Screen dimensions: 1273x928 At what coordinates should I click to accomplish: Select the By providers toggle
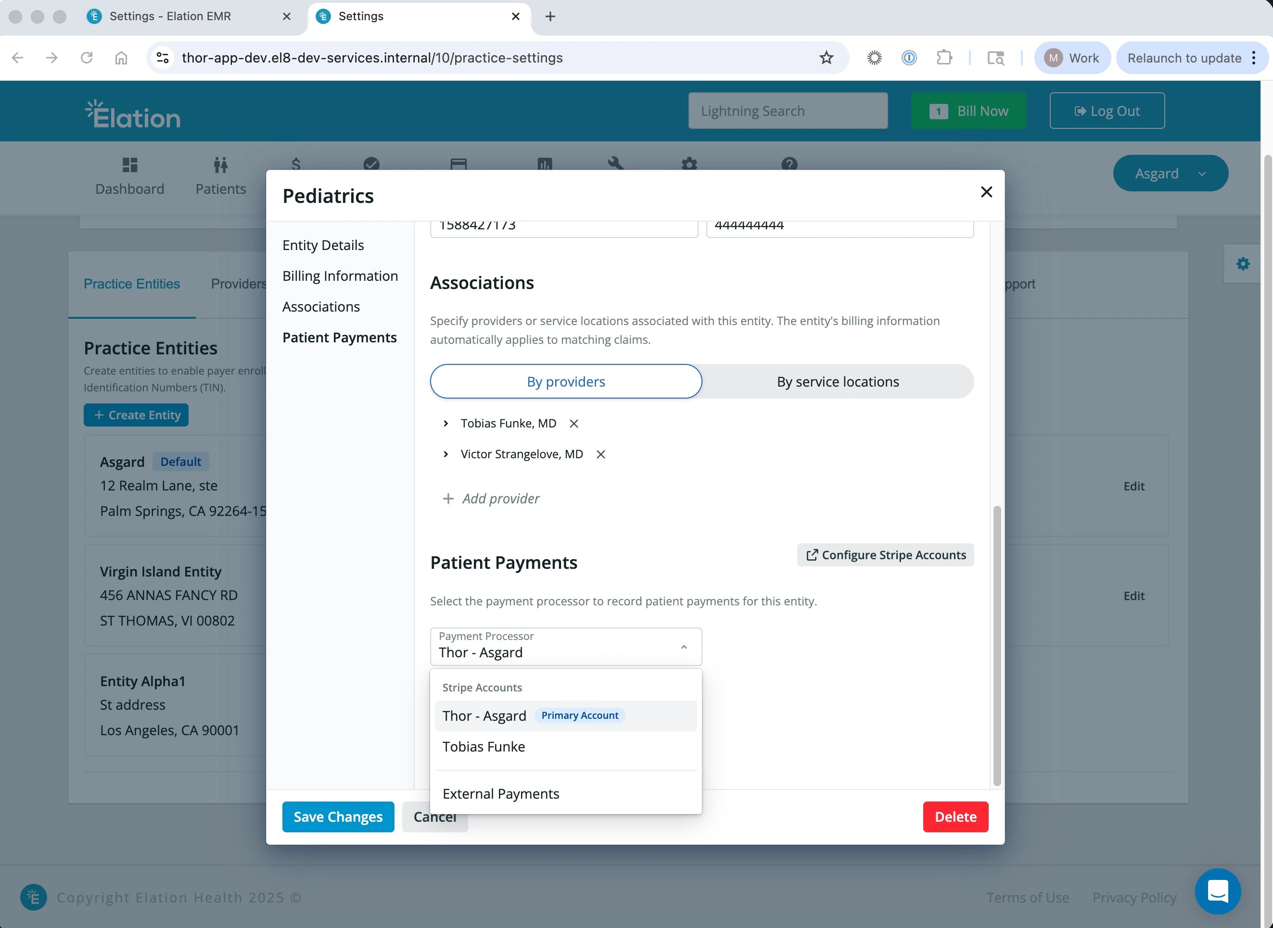point(565,381)
